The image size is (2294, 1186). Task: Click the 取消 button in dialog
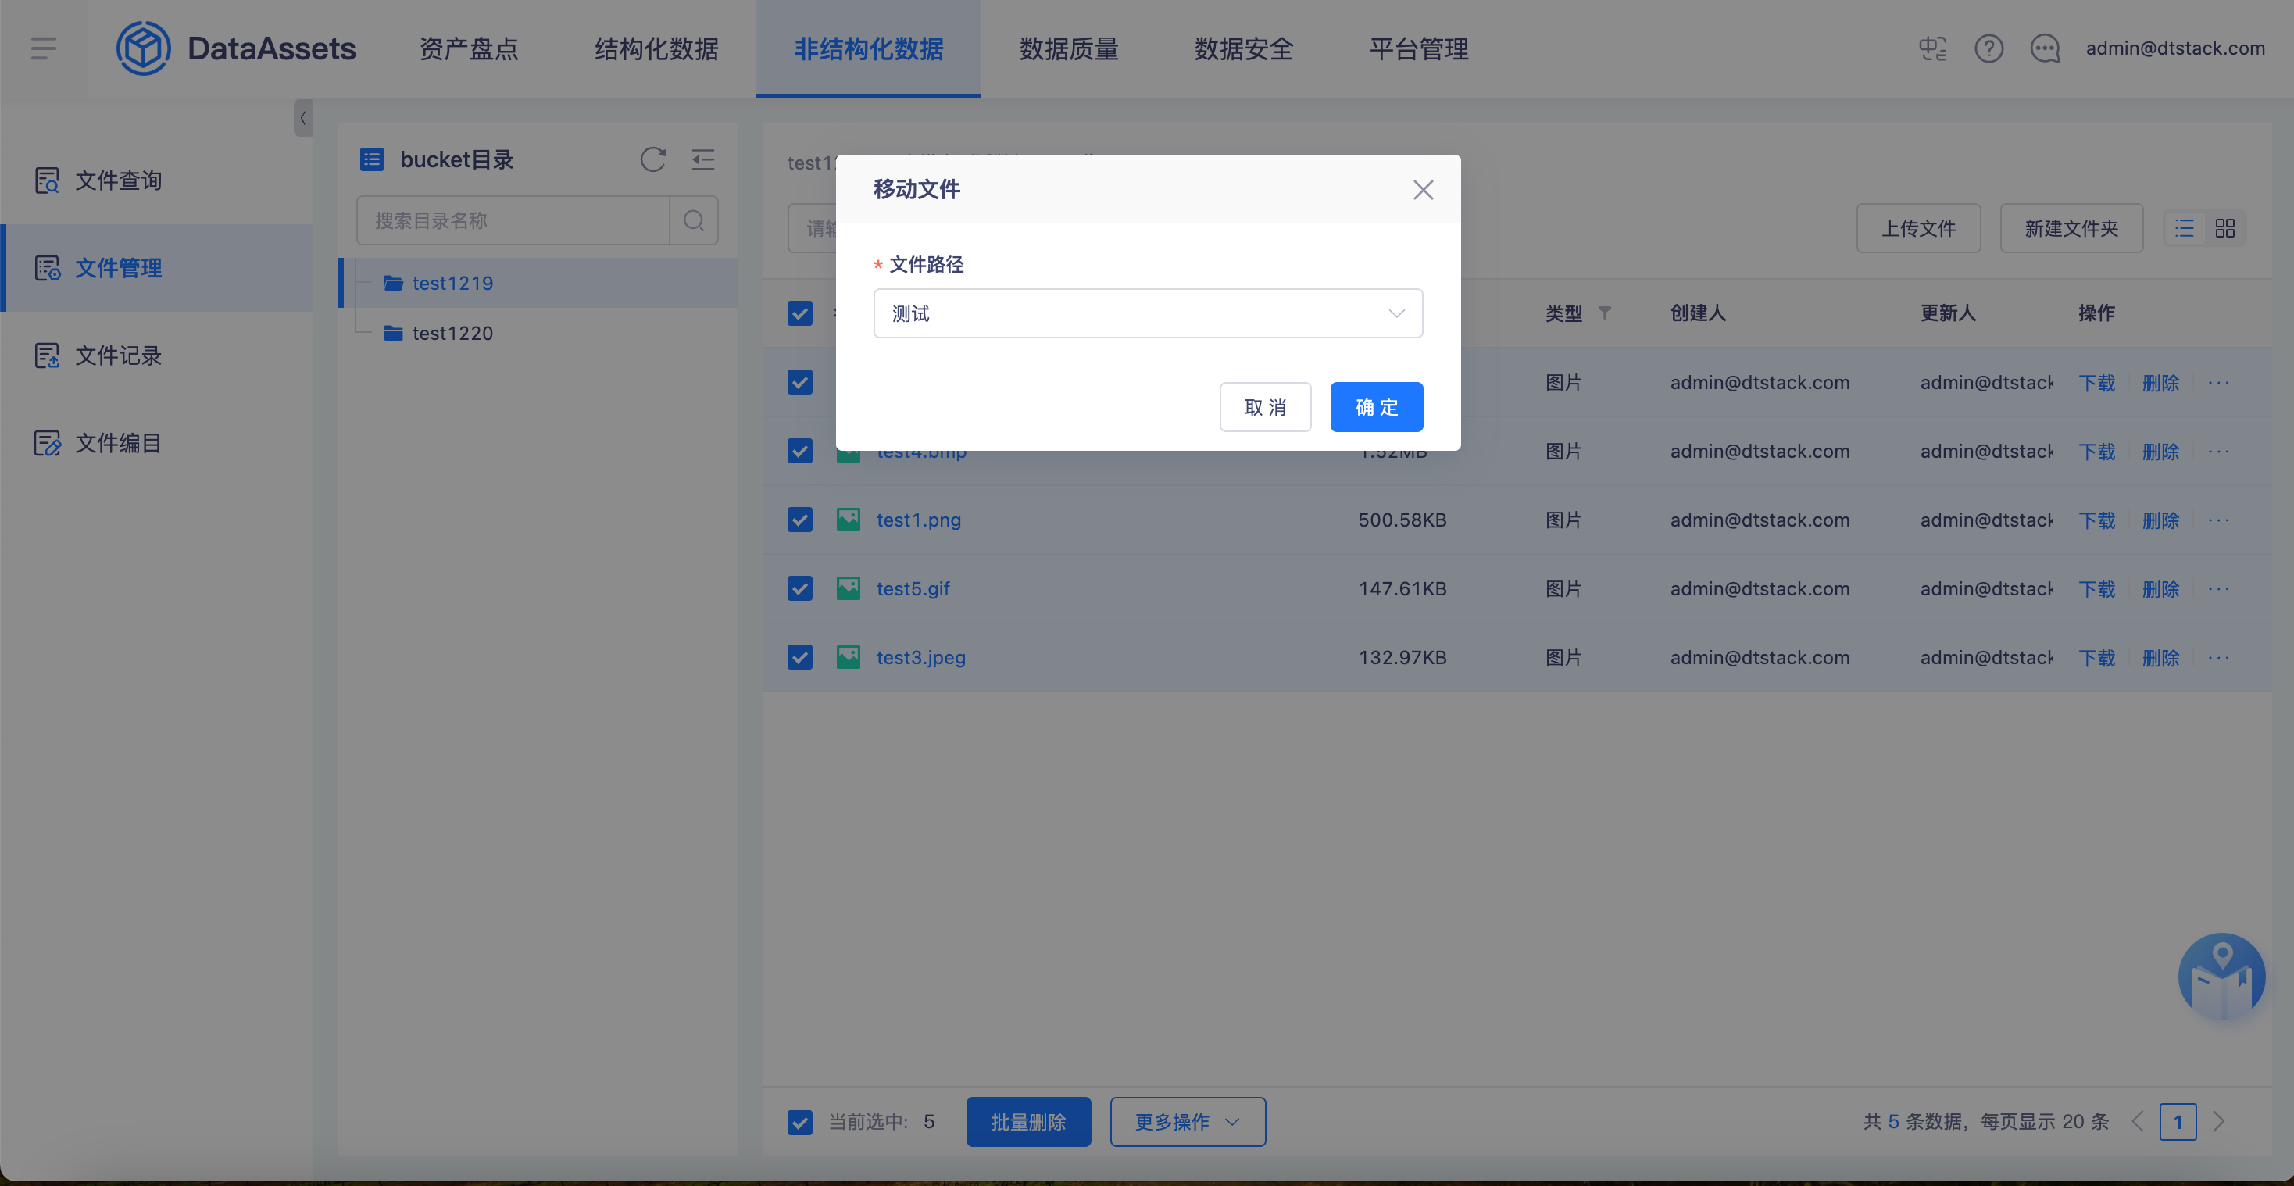click(1264, 408)
